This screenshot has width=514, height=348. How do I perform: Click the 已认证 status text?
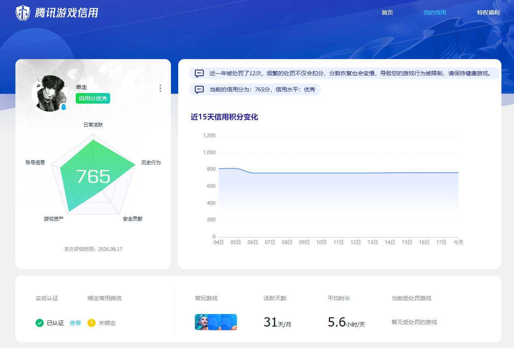coord(55,323)
